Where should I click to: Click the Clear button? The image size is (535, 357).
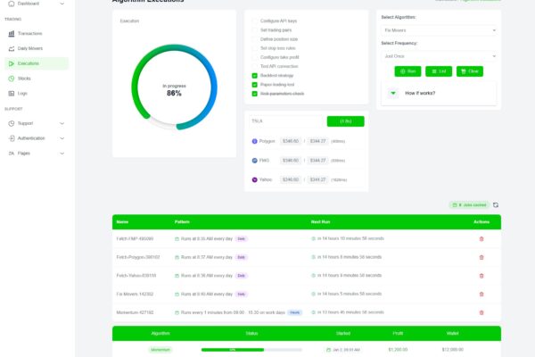coord(470,71)
